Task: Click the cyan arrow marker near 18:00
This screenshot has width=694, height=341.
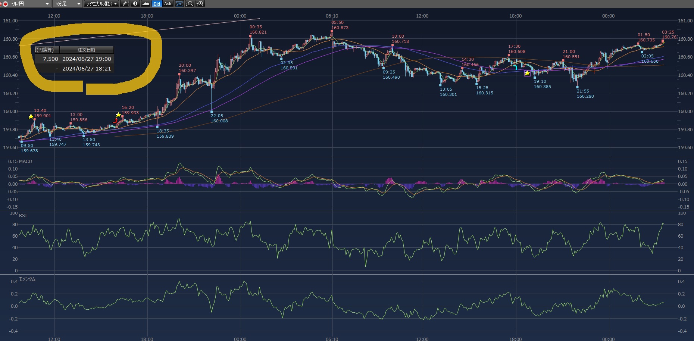Action: point(516,68)
